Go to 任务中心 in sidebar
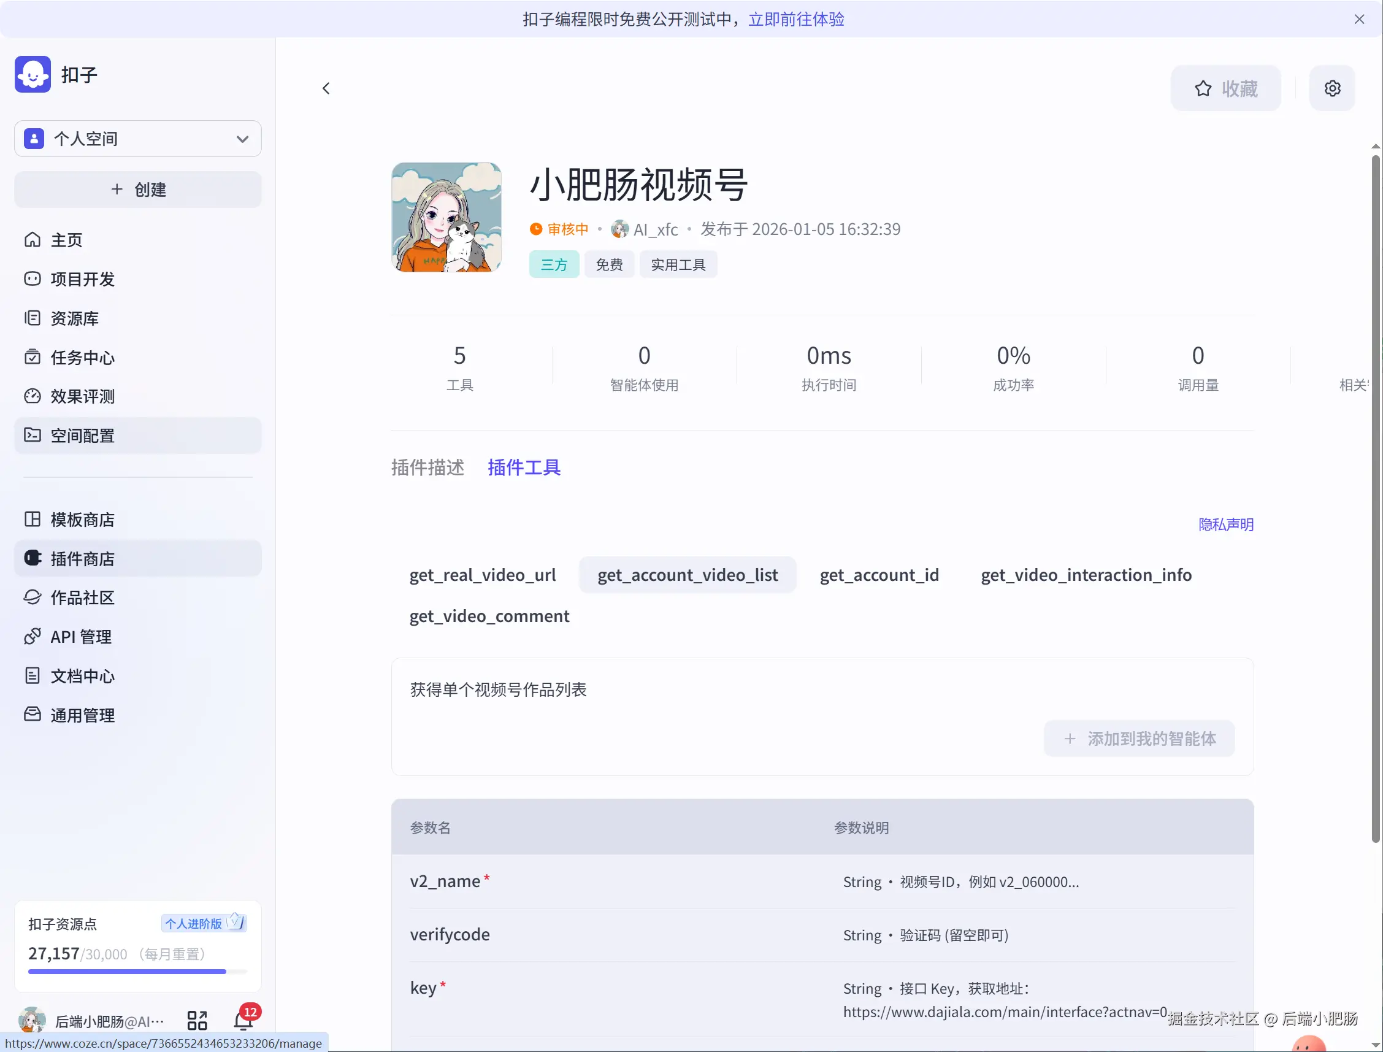This screenshot has width=1383, height=1052. coord(83,358)
